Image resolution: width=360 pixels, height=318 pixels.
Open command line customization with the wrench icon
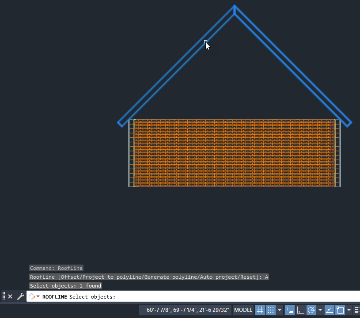tap(20, 296)
